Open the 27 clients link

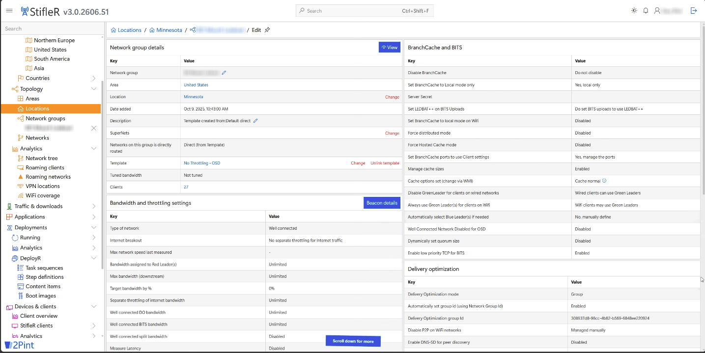[x=186, y=187]
